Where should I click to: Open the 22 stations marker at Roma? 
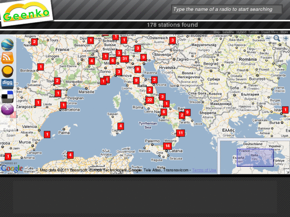[150, 100]
